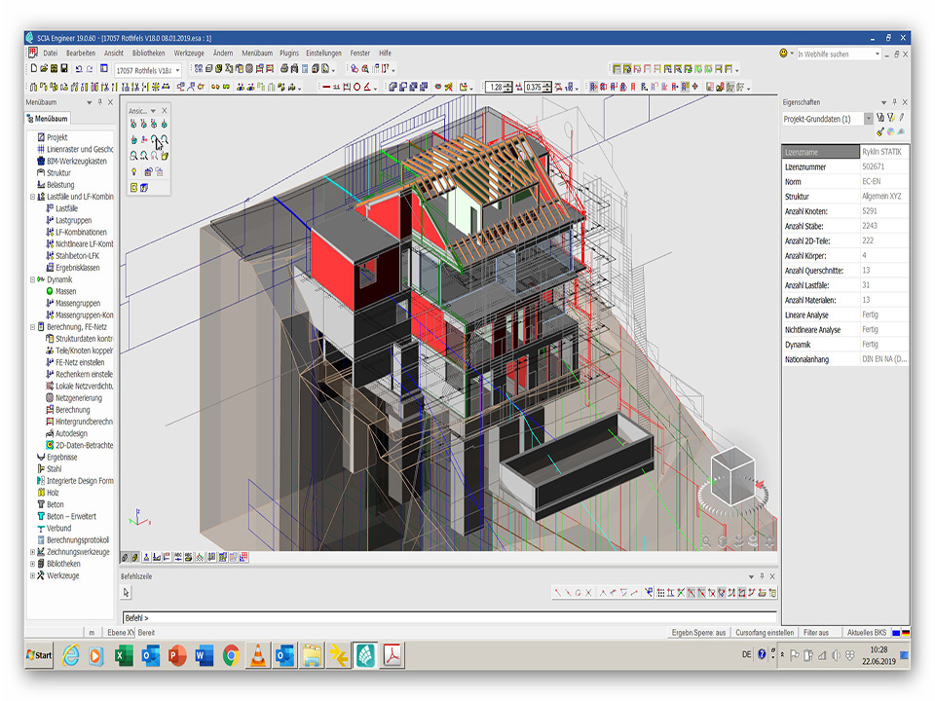Launch VLC media player from the taskbar
The width and height of the screenshot is (935, 701).
[257, 655]
